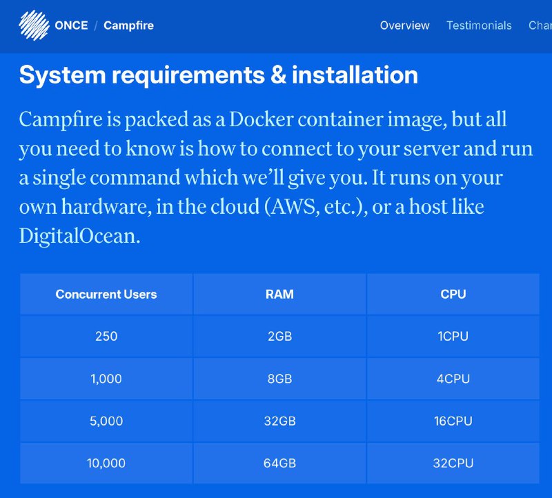Select the '16CPU' cell
Viewport: 552px width, 498px height.
(453, 421)
